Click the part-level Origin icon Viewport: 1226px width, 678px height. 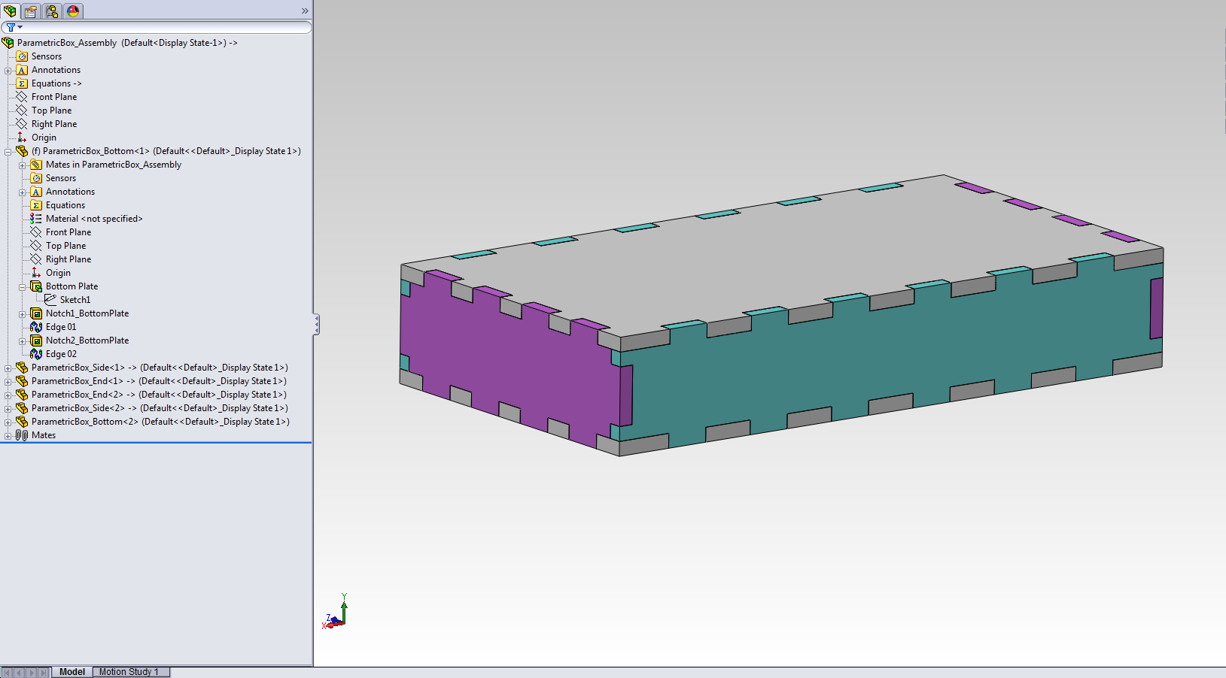coord(36,273)
